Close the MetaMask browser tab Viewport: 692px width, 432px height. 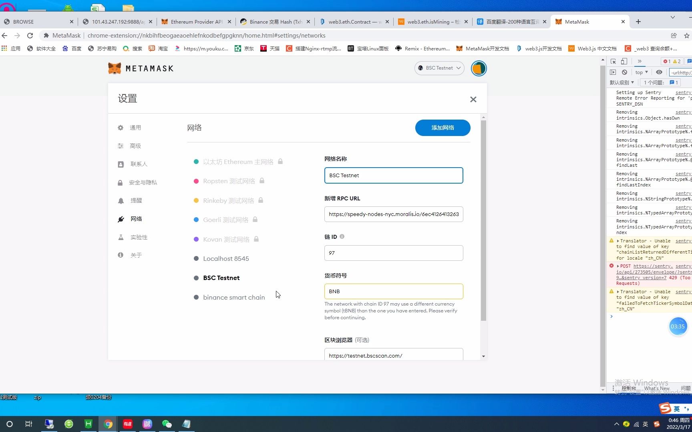[x=623, y=22]
